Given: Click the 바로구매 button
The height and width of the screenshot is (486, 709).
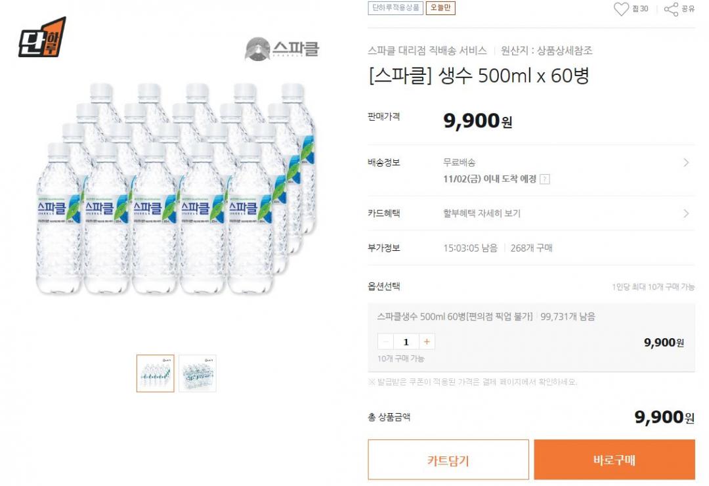Looking at the screenshot, I should (614, 460).
